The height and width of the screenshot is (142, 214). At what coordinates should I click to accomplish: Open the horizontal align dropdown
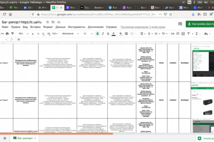(x=143, y=33)
